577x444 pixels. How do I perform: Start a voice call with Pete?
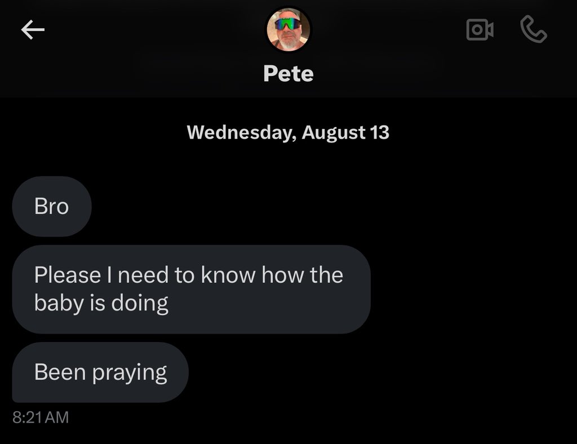point(533,30)
